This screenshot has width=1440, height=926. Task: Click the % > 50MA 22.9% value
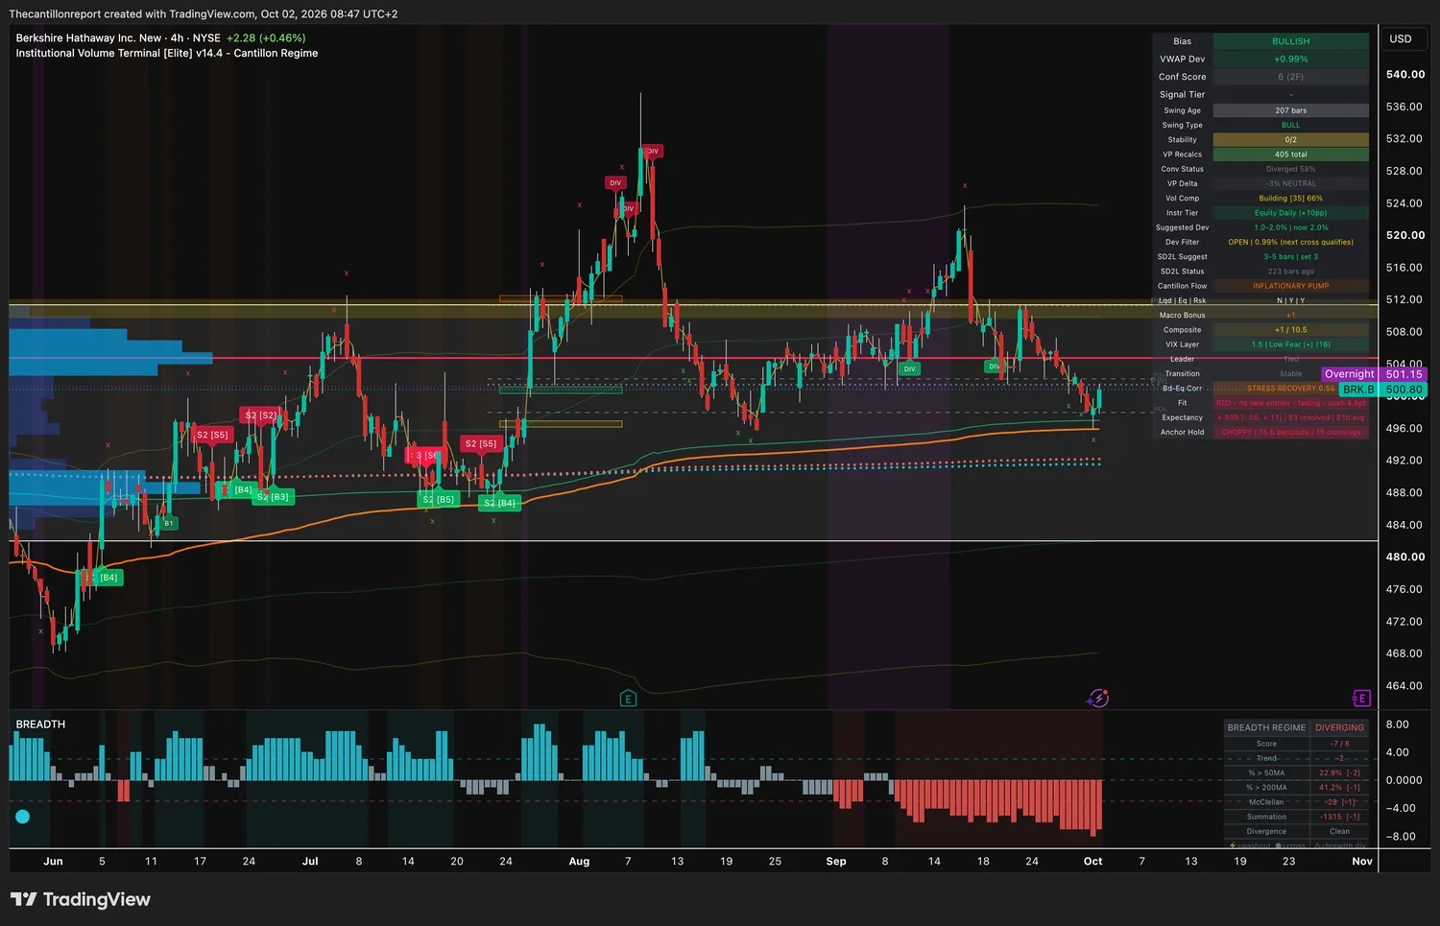coord(1339,772)
